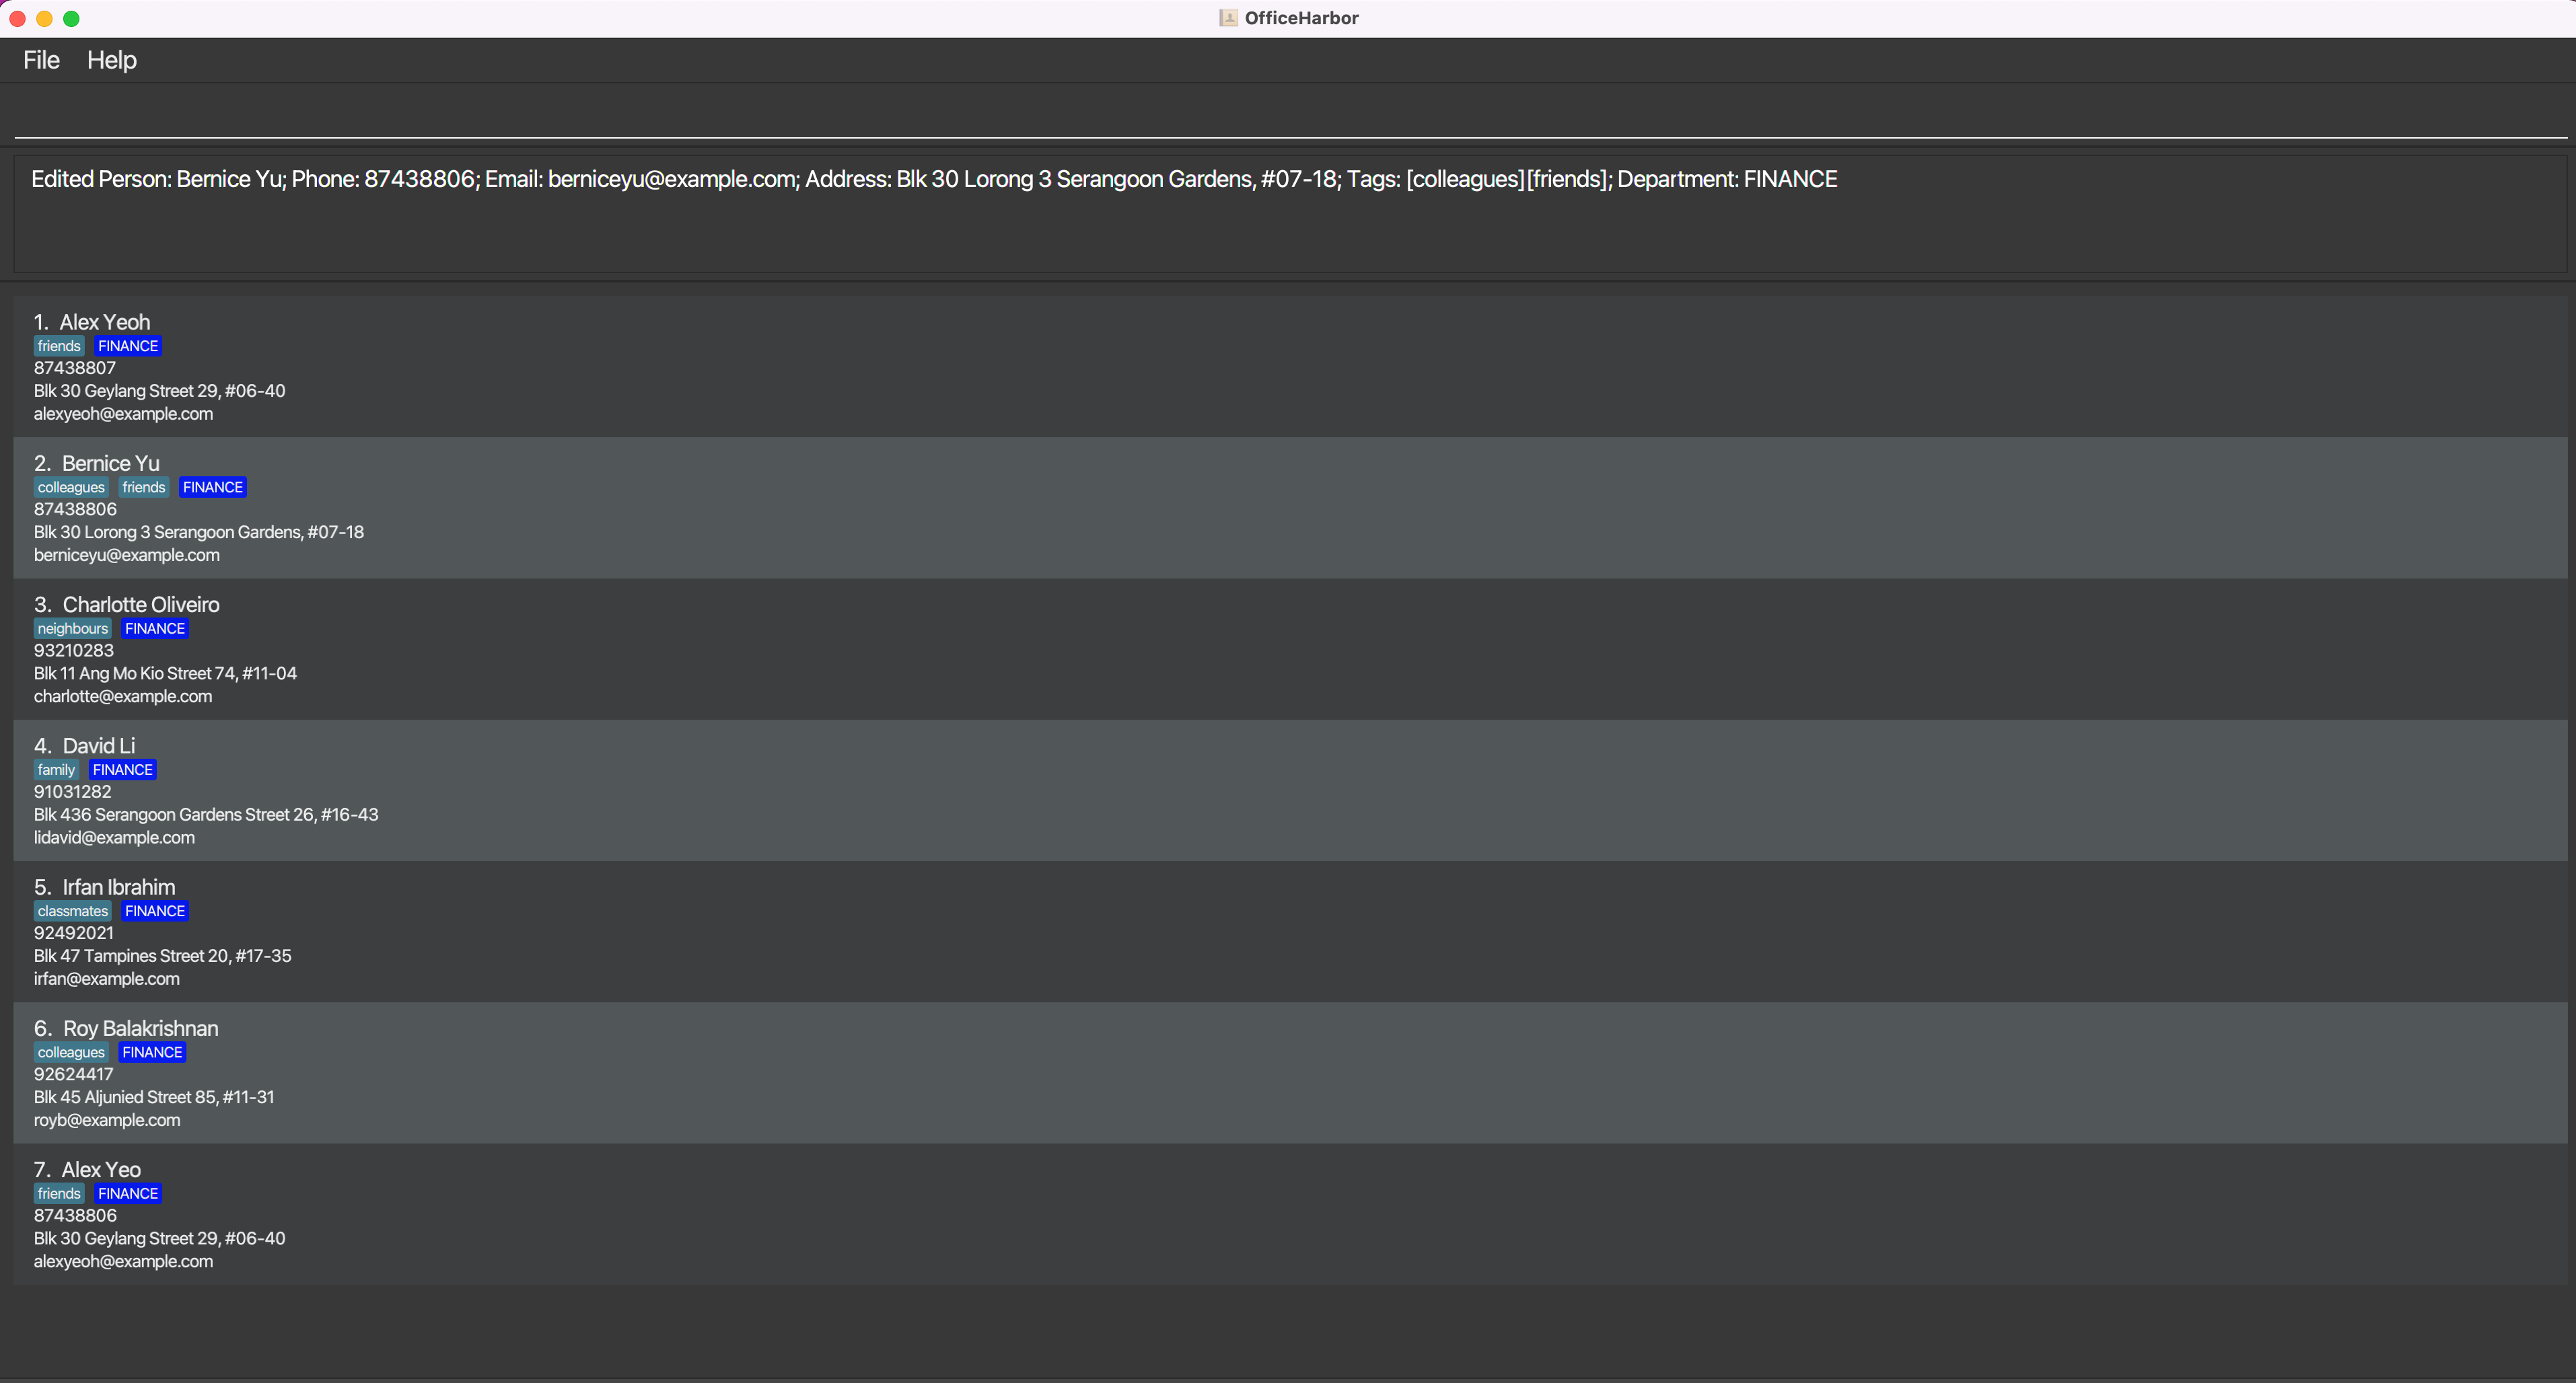
Task: Click Charlotte Oliveiro's neighbours tag
Action: 72,628
